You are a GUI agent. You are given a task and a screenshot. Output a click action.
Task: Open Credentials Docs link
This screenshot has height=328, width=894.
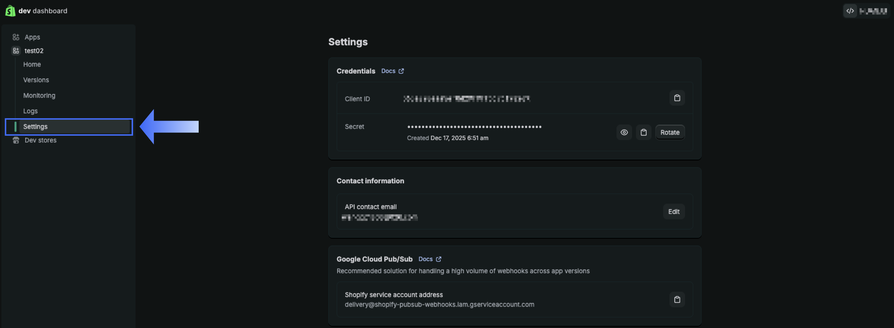click(x=392, y=71)
